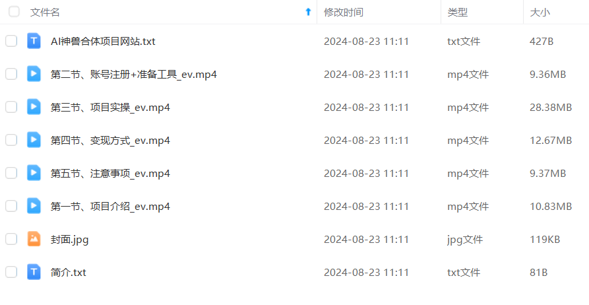Click the text file icon for 简介.txt

pyautogui.click(x=34, y=272)
